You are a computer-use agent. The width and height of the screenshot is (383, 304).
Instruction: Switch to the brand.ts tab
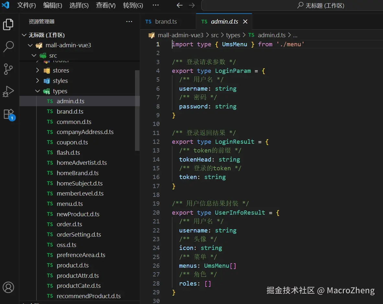[168, 21]
